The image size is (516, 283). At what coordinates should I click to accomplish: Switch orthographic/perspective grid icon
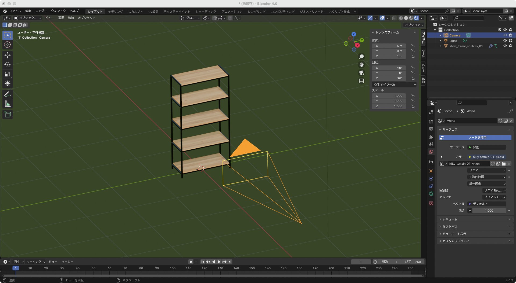361,81
